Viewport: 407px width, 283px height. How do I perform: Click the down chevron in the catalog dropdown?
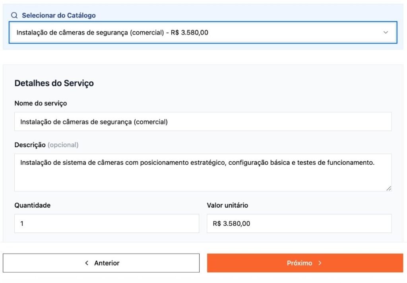point(385,33)
